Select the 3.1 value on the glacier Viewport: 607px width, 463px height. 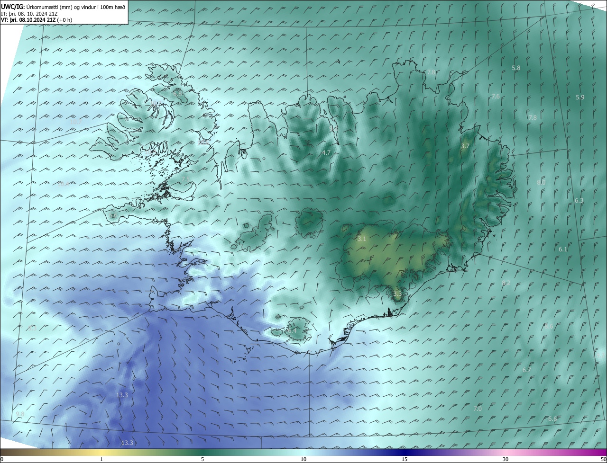click(x=362, y=239)
